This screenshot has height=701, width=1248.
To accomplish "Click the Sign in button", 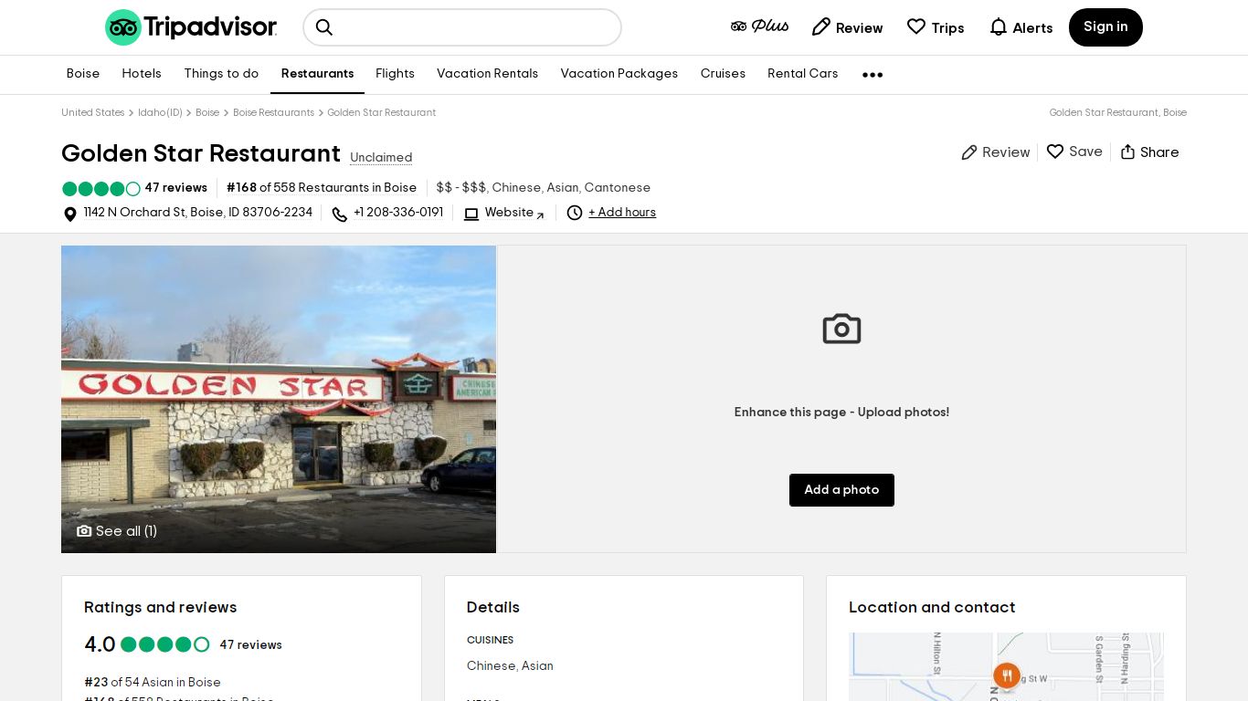I will point(1105,27).
